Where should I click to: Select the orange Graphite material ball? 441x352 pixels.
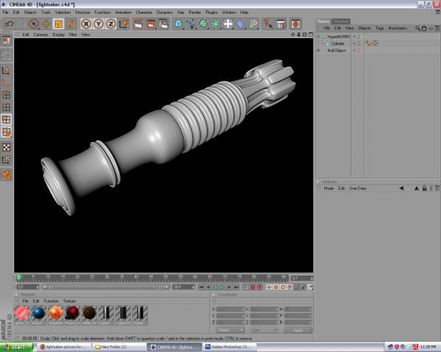pos(55,313)
